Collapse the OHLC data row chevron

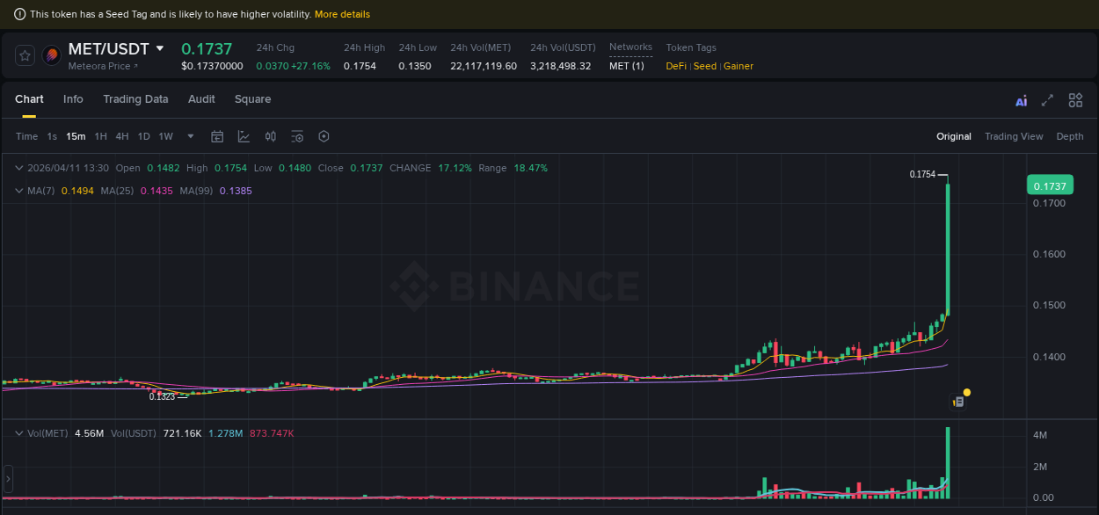pyautogui.click(x=19, y=168)
